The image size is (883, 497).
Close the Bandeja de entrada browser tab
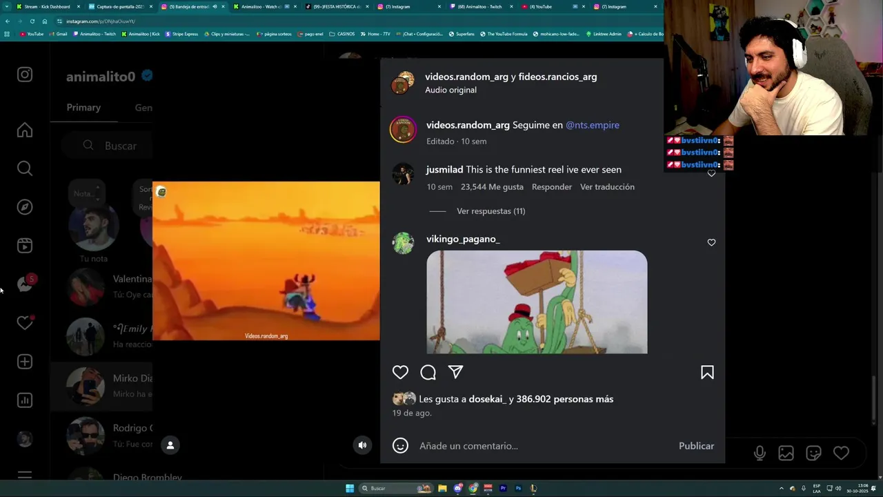(x=224, y=7)
